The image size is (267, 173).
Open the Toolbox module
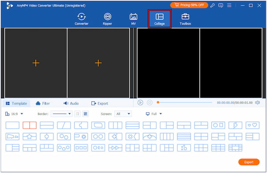pos(185,19)
